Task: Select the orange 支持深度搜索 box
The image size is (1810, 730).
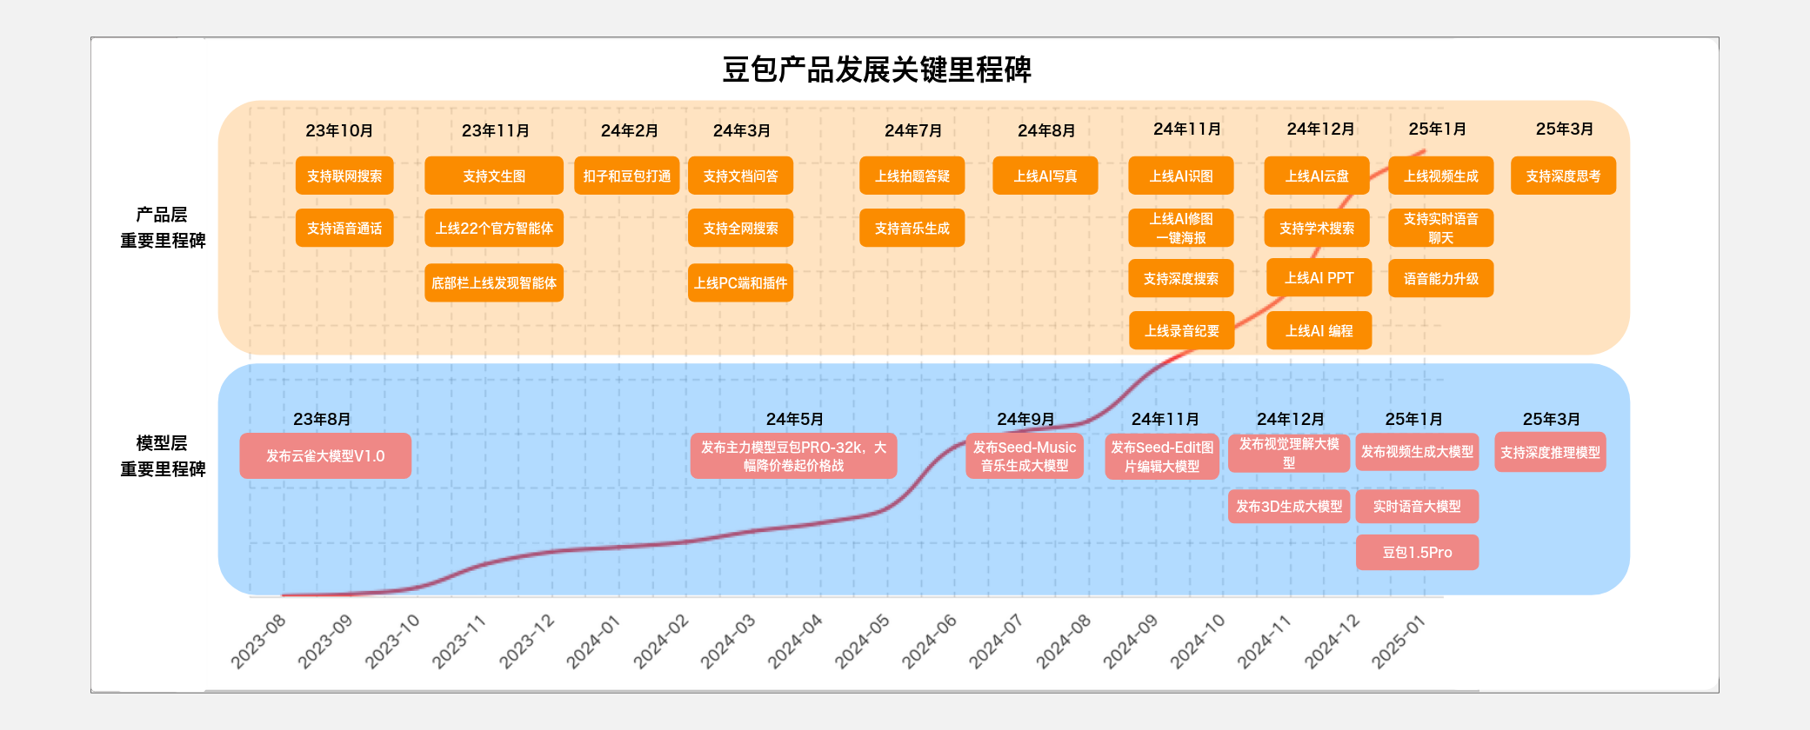Action: [1181, 278]
